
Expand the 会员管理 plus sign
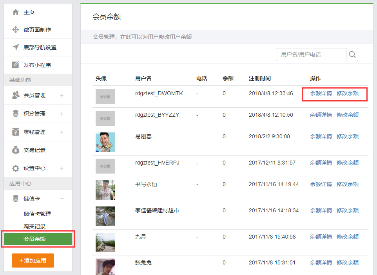coord(62,96)
